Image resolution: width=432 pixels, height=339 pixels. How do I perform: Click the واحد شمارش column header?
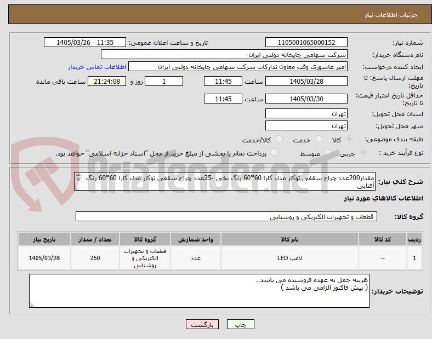(196, 239)
